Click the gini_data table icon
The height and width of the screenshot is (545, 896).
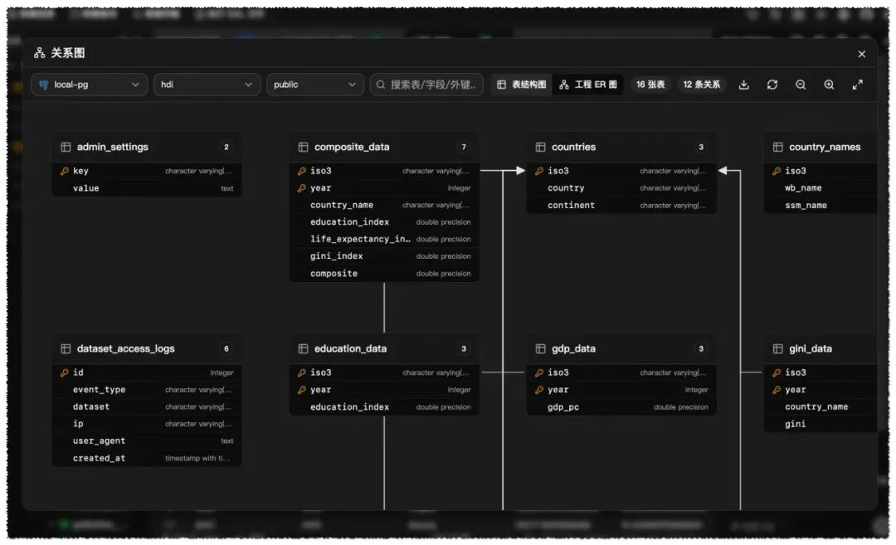coord(777,348)
